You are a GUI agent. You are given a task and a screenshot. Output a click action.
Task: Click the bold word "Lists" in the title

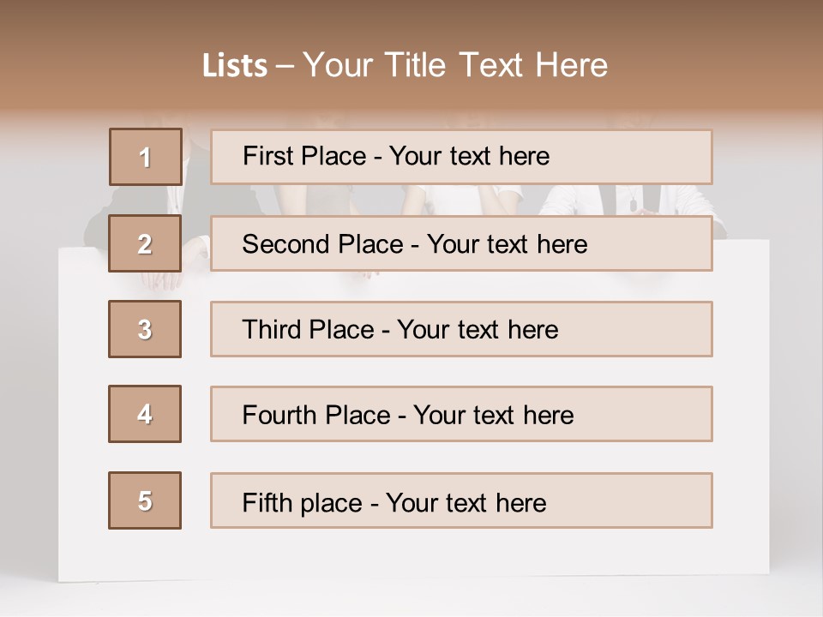pos(234,66)
